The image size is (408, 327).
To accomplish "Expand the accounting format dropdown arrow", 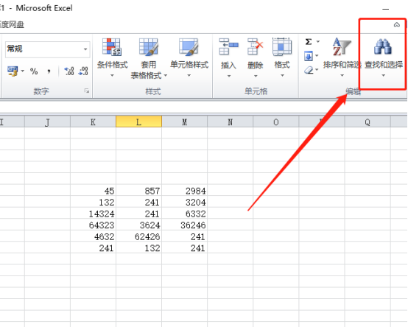I will click(x=23, y=71).
